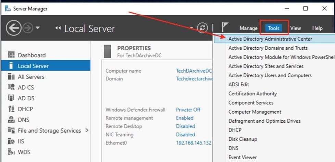Click the Private: Off firewall link
The width and height of the screenshot is (335, 162).
pos(188,110)
